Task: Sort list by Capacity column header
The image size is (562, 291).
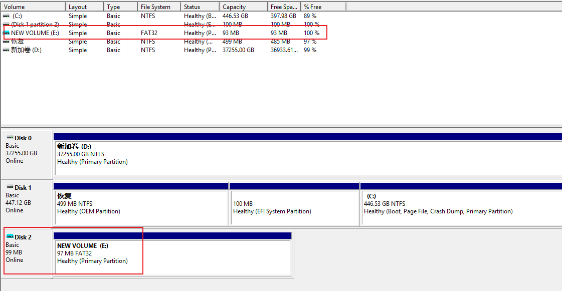Action: click(x=243, y=7)
